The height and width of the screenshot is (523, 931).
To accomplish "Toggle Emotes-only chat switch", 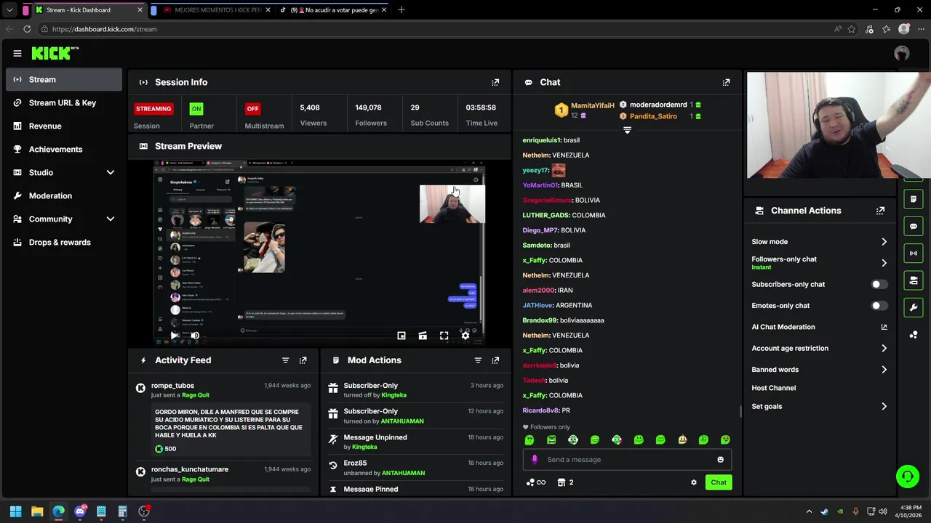I will tap(879, 306).
